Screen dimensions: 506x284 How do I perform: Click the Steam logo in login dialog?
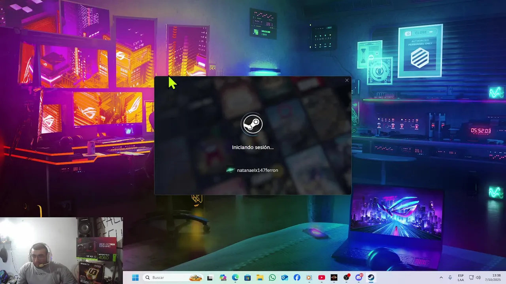click(252, 124)
